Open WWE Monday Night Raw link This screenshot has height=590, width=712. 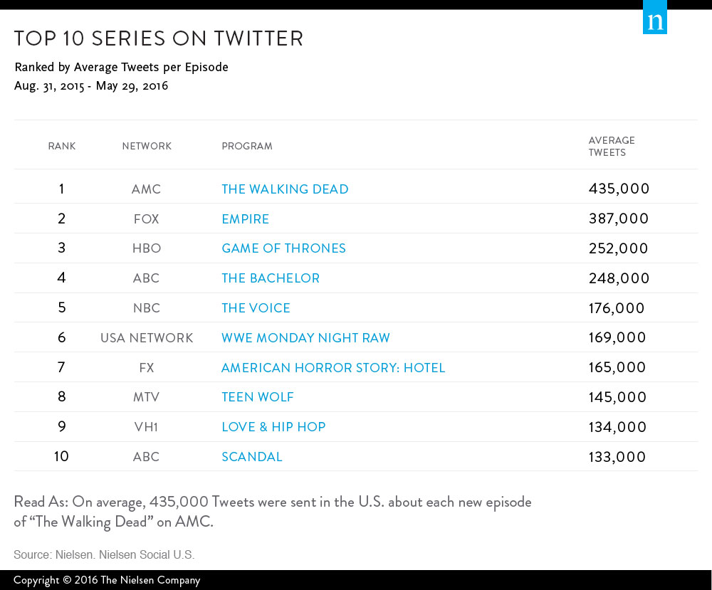[x=305, y=337]
